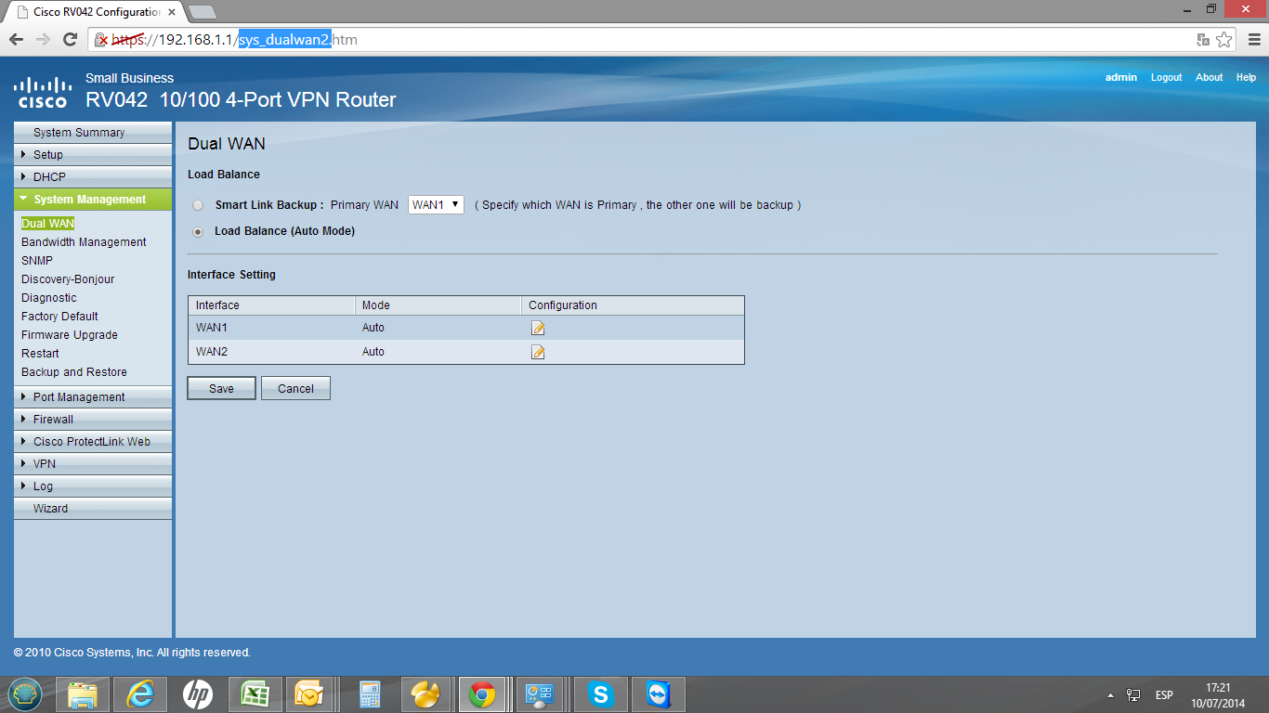Open Restart page

40,354
